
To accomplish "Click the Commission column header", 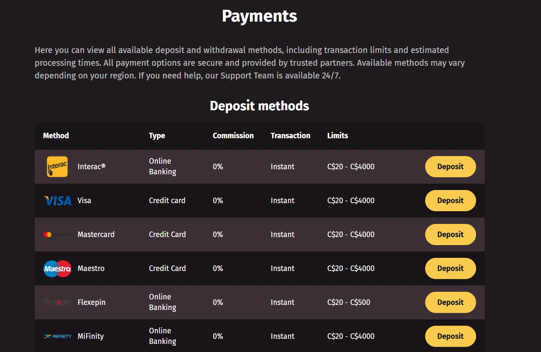I will (233, 136).
